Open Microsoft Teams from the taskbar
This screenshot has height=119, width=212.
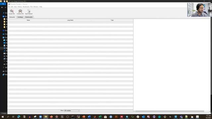click(181, 117)
